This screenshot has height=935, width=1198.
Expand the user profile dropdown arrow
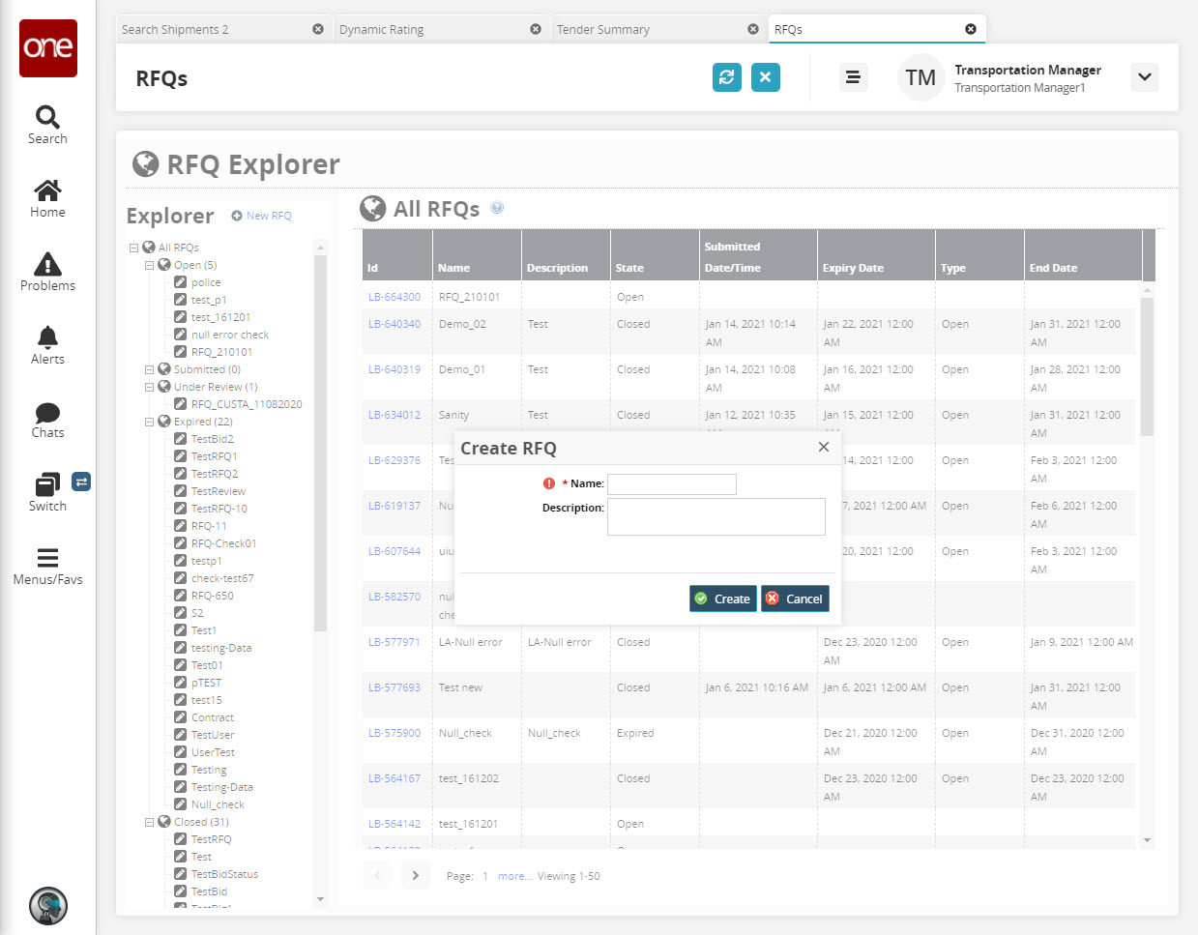1145,77
